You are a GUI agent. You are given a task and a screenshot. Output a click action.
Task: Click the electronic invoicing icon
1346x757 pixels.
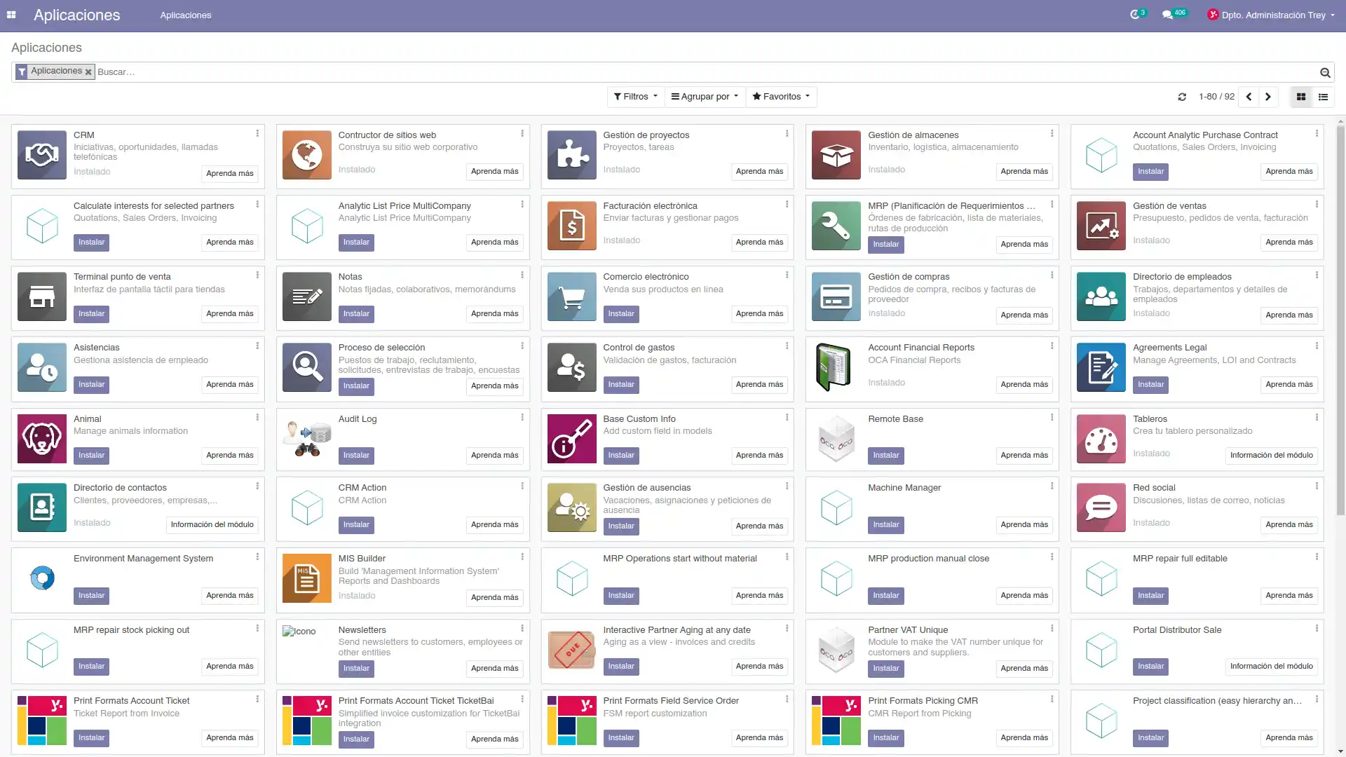[572, 226]
